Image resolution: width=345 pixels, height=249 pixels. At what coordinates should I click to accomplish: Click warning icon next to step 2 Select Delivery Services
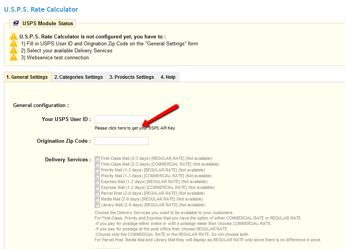pos(14,50)
